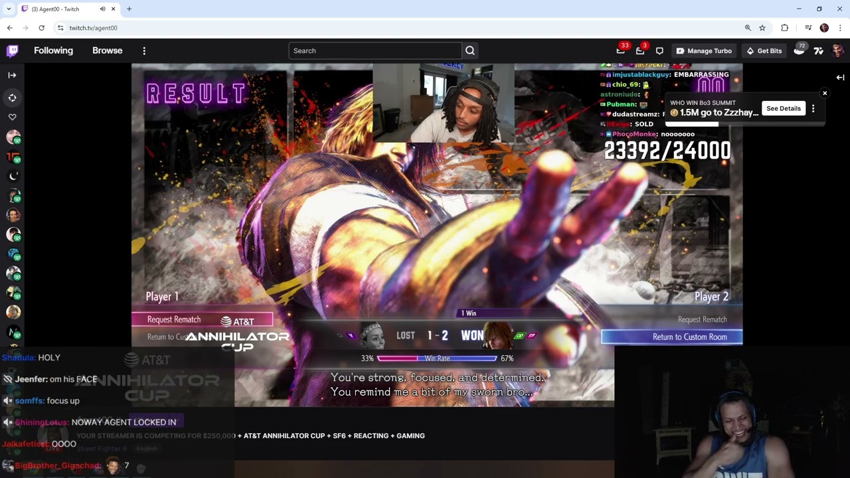Bookmark this page with the star
Screen dimensions: 850x478
coord(762,28)
